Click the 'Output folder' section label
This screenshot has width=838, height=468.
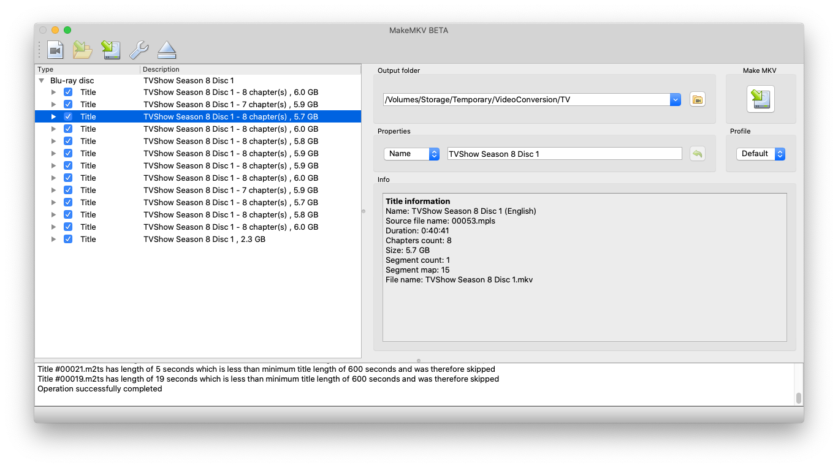coord(399,70)
